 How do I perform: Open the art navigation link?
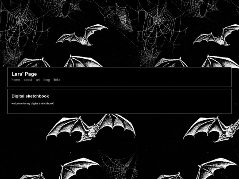pyautogui.click(x=38, y=80)
